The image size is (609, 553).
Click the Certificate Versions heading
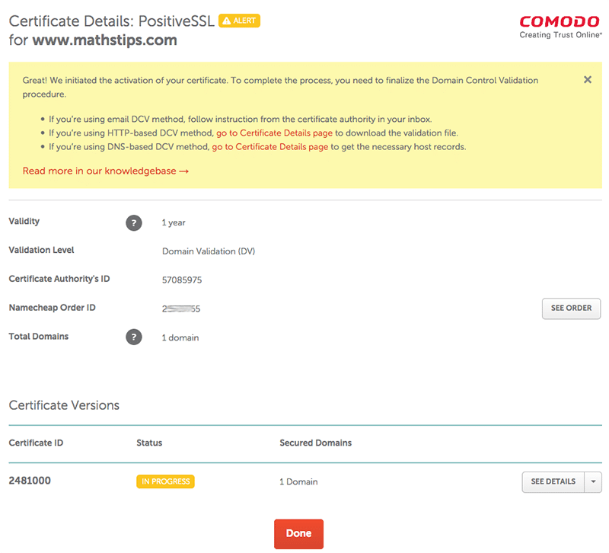coord(64,405)
